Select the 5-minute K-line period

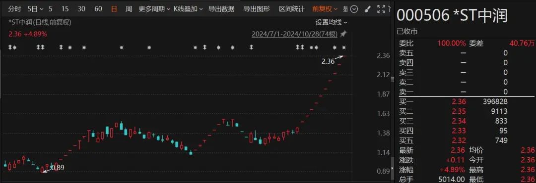pyautogui.click(x=51, y=9)
